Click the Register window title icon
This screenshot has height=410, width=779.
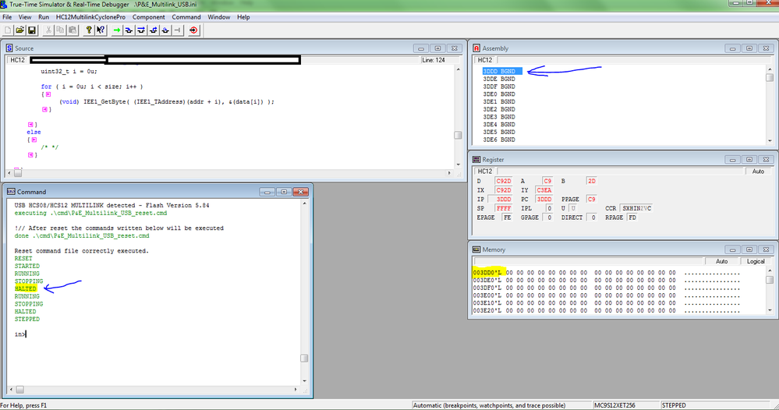click(476, 159)
